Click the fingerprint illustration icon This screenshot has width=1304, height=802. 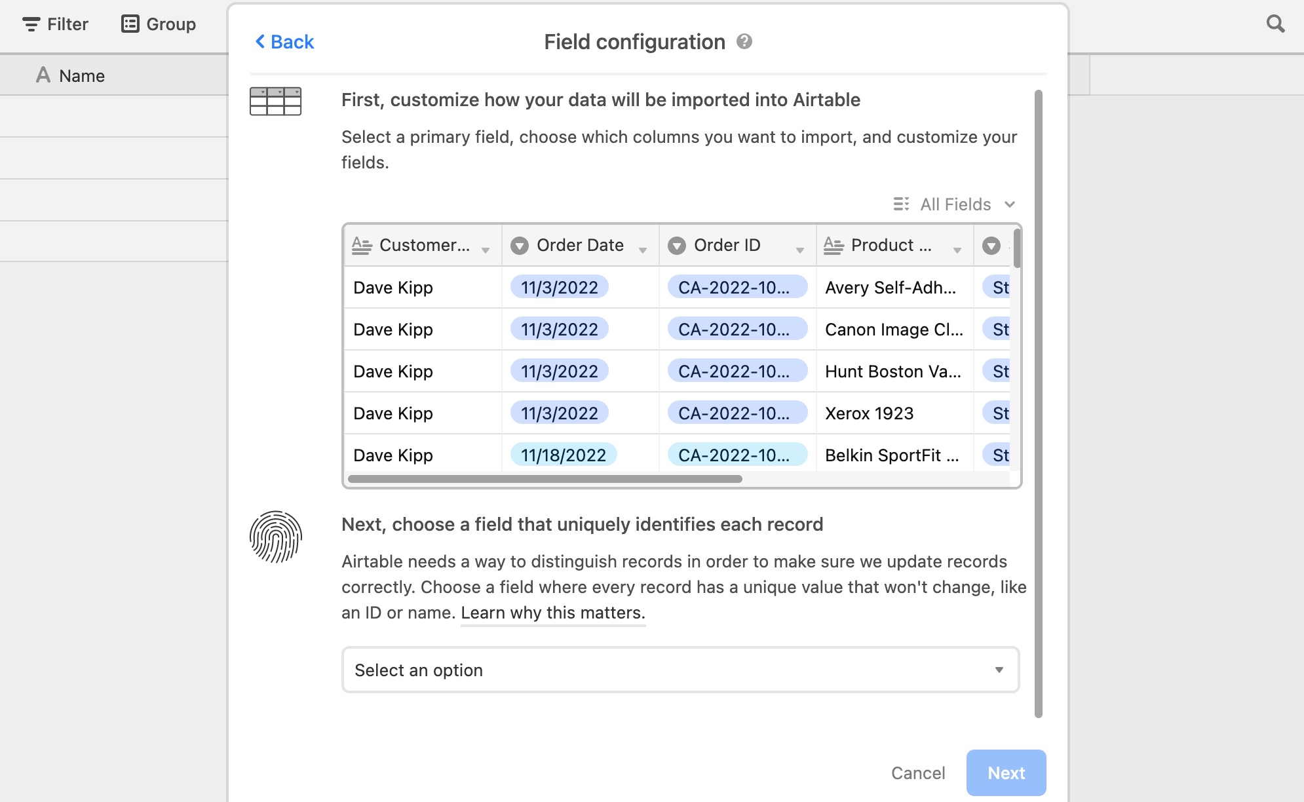[275, 537]
